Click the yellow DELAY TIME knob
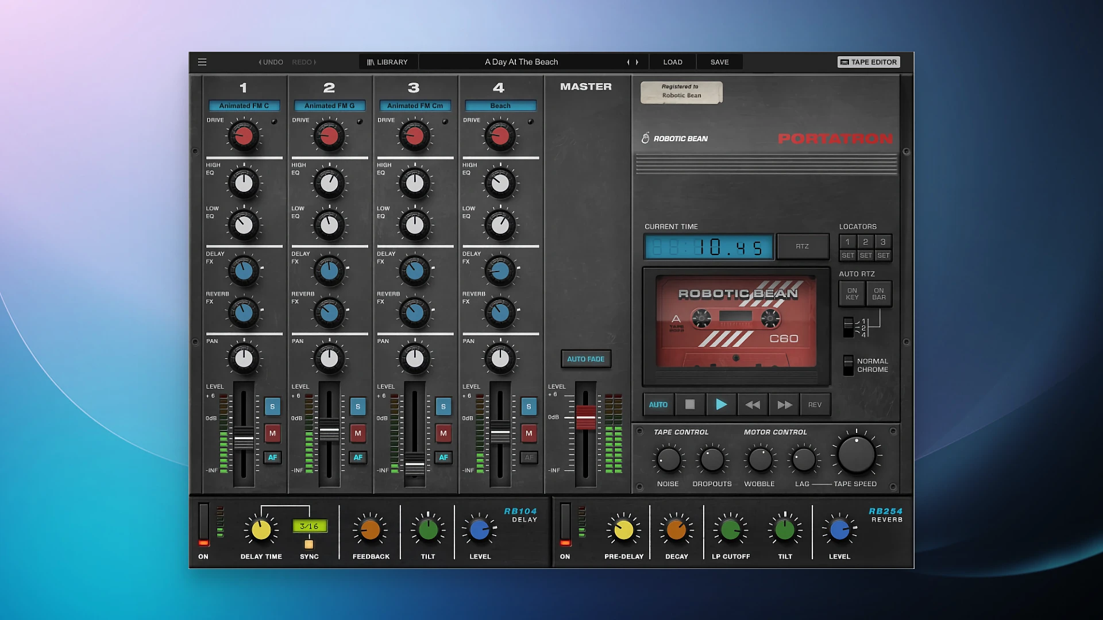This screenshot has height=620, width=1103. 261,530
